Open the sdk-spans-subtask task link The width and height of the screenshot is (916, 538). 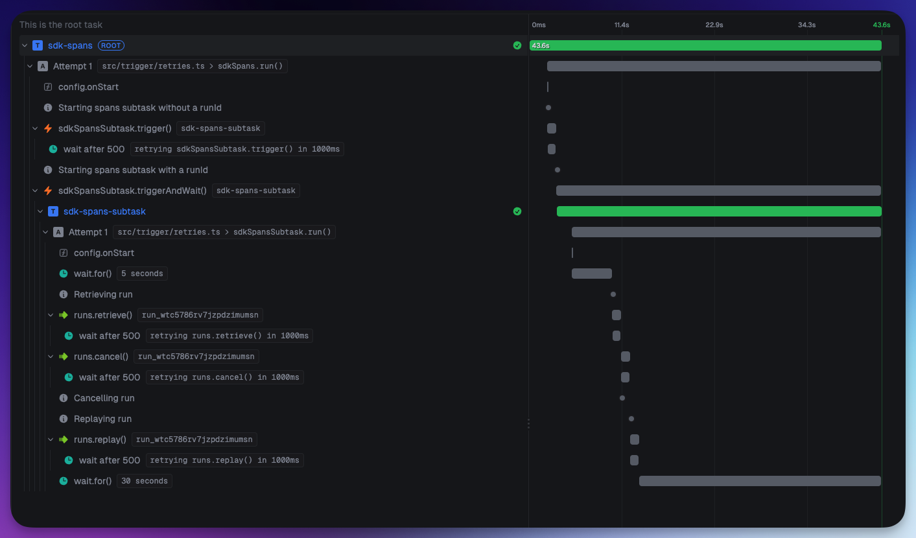click(x=104, y=211)
